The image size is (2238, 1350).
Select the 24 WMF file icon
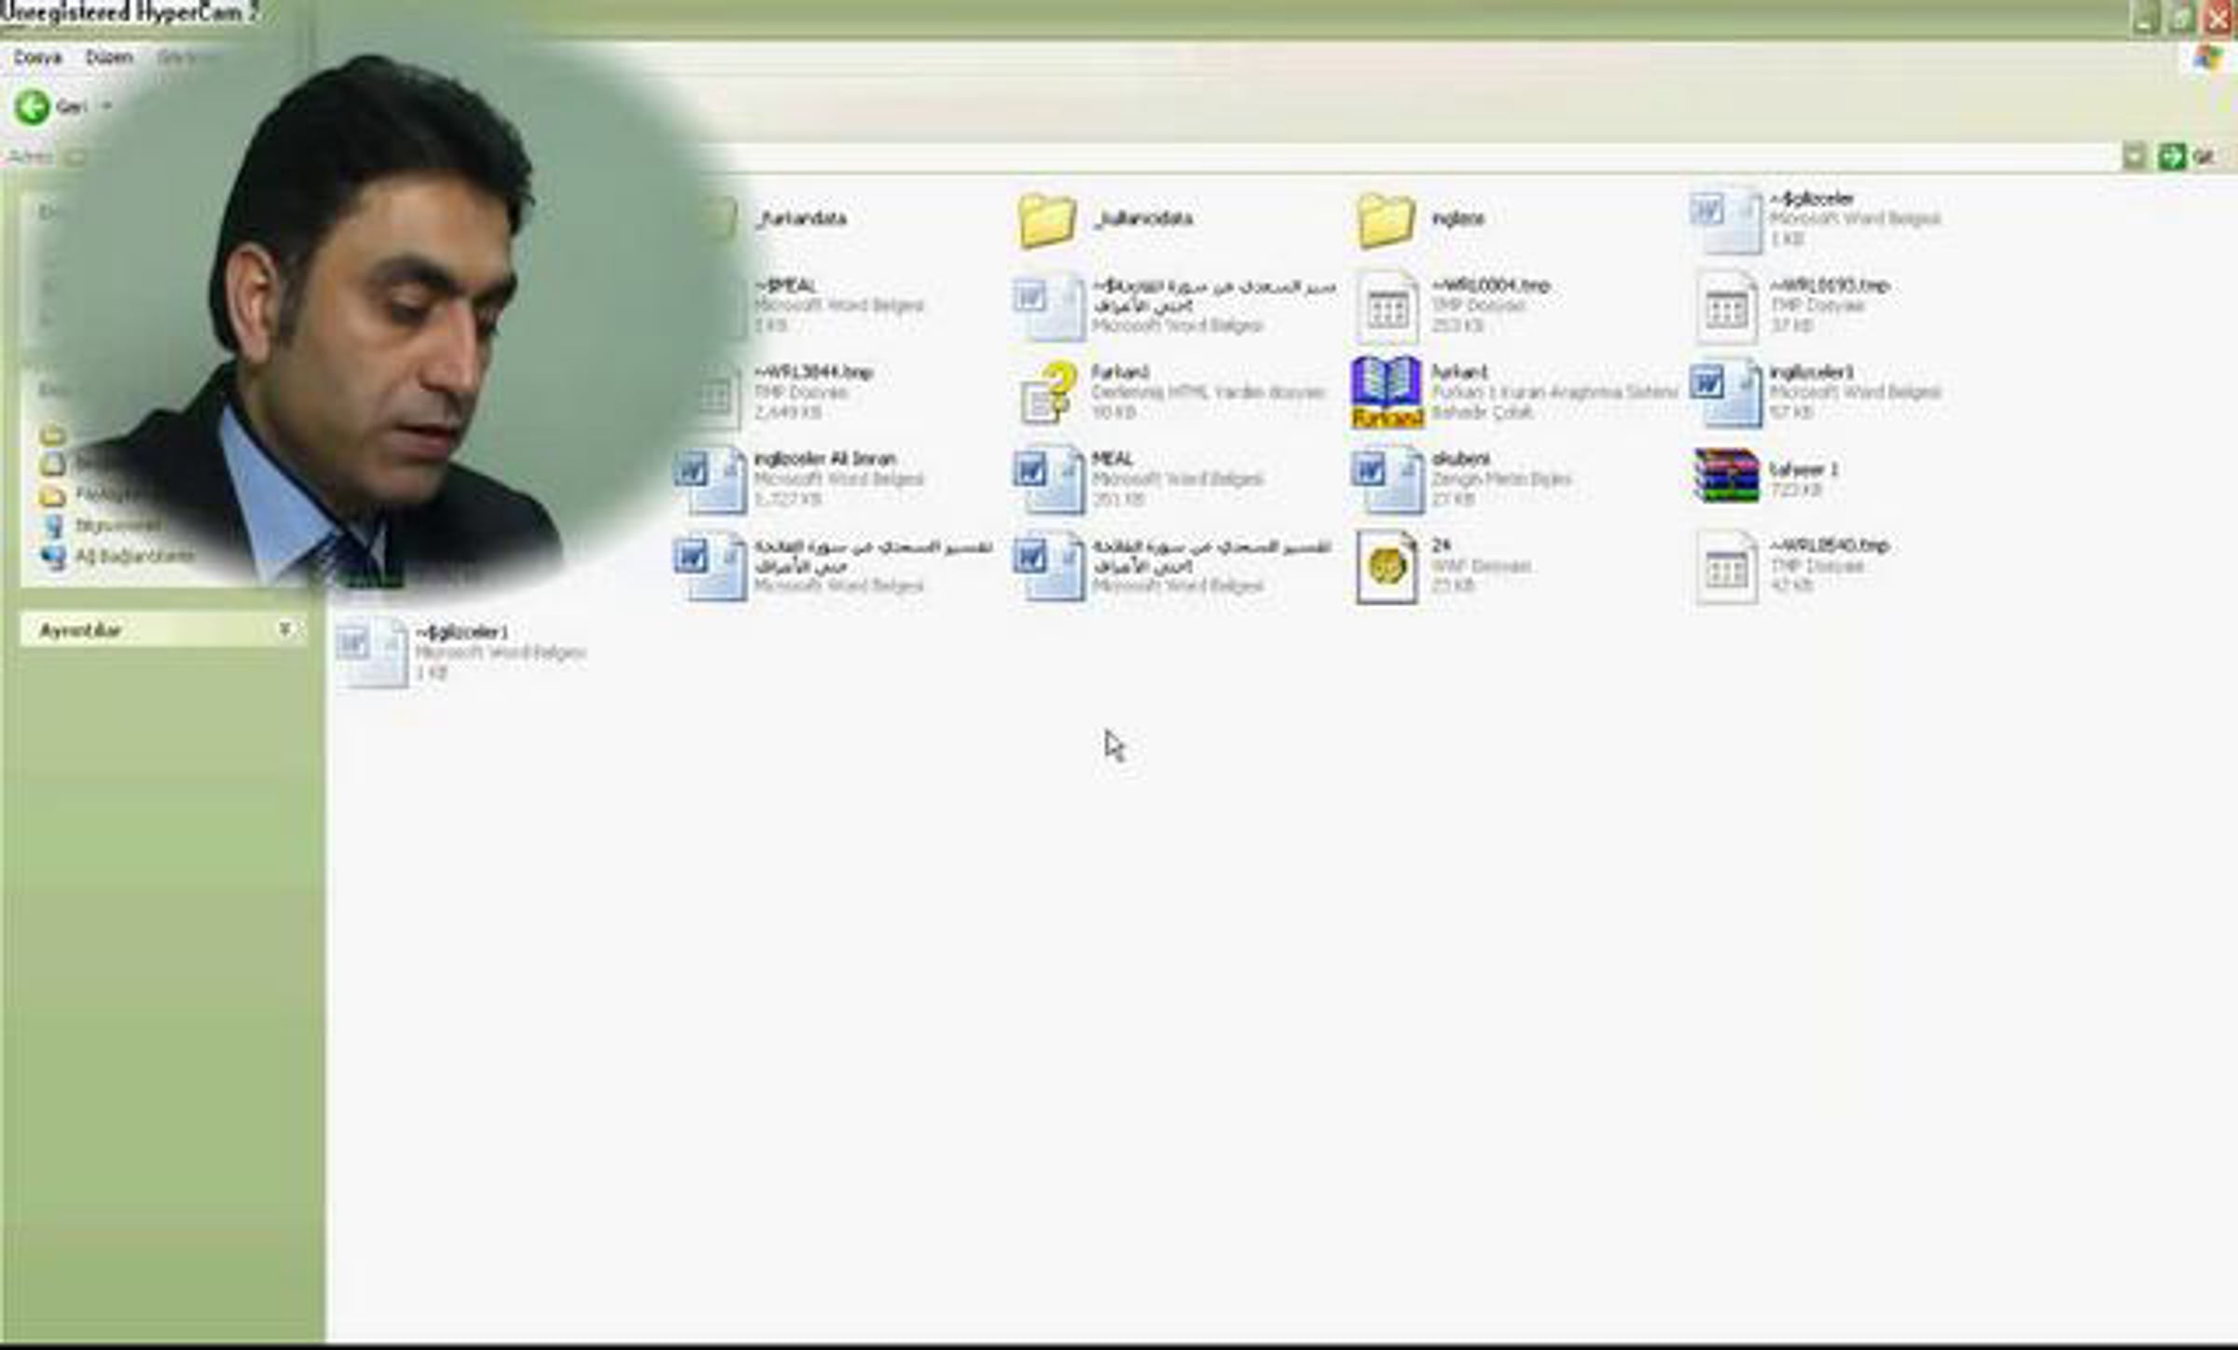(x=1387, y=567)
